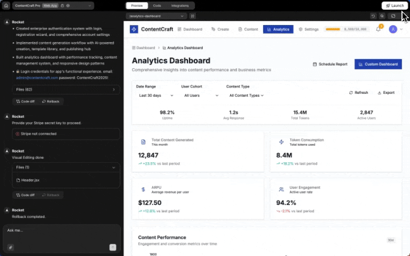410x256 pixels.
Task: Open Settings in the ContentCraft nav
Action: click(309, 29)
